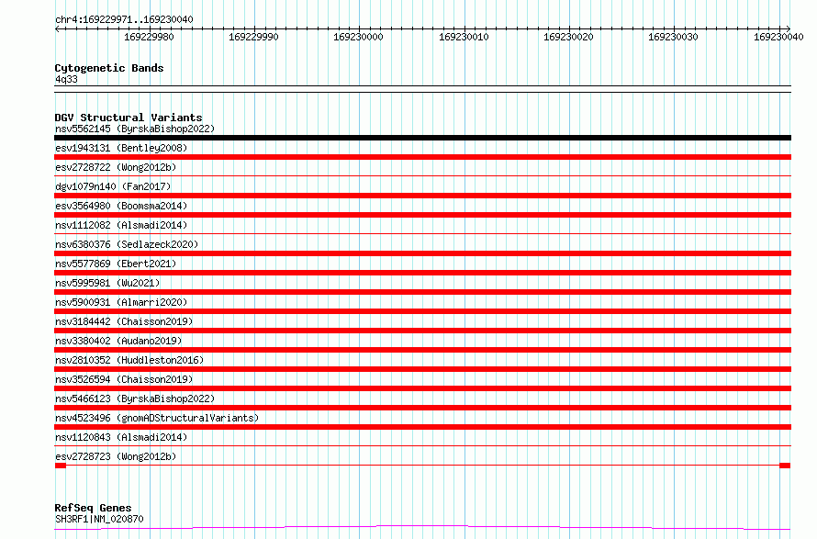817x539 pixels.
Task: Select ruler position 169230020
Action: (568, 37)
